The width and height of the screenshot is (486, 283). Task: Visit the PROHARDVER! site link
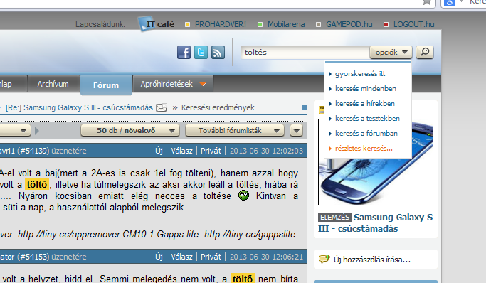[221, 24]
